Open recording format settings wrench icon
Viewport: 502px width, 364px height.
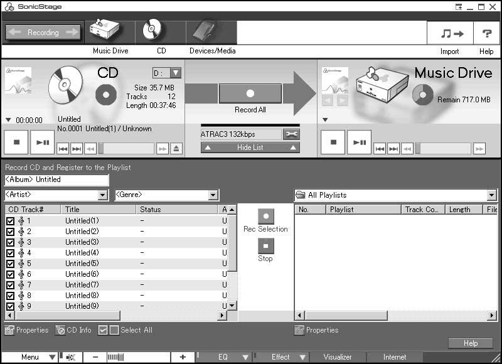pos(291,134)
